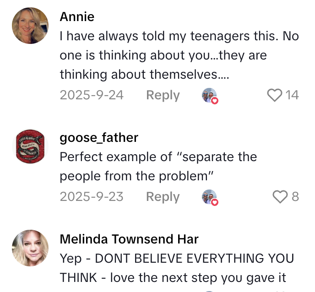Tap the heart outline next to 14

(275, 95)
